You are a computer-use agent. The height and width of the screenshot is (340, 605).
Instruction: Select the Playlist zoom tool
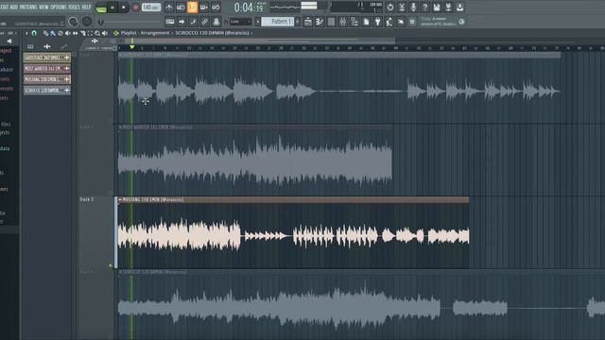97,34
